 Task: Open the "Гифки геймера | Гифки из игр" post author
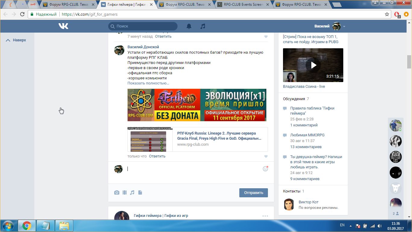[x=161, y=216]
